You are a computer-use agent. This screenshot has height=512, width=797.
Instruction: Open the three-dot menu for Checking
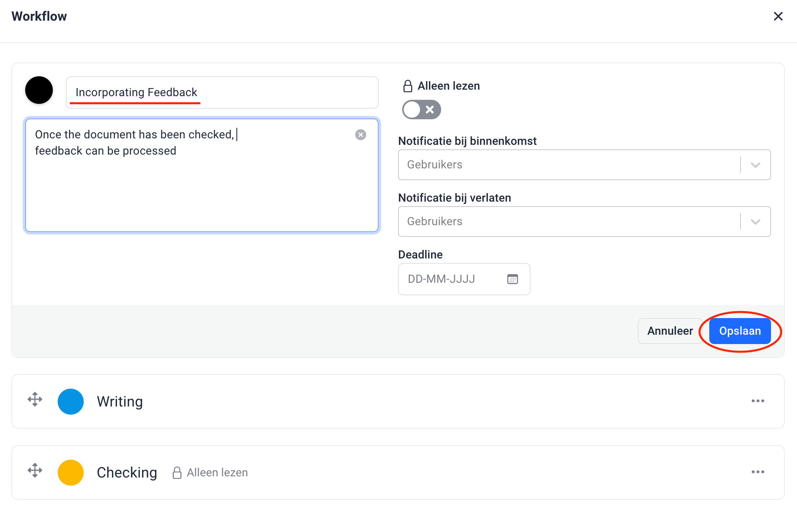coord(757,472)
